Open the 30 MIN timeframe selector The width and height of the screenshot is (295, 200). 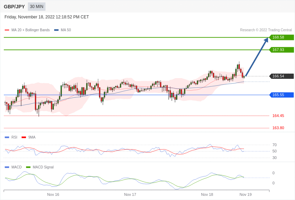click(x=36, y=6)
